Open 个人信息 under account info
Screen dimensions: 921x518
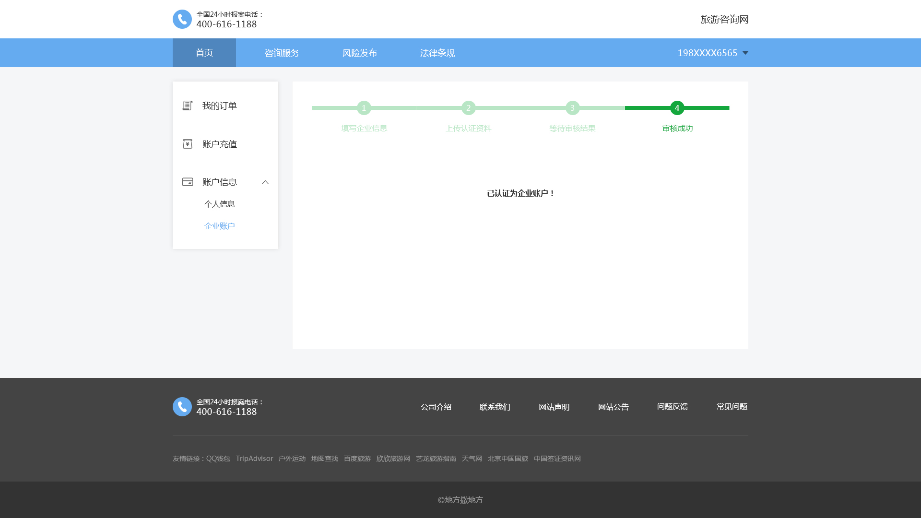point(219,204)
